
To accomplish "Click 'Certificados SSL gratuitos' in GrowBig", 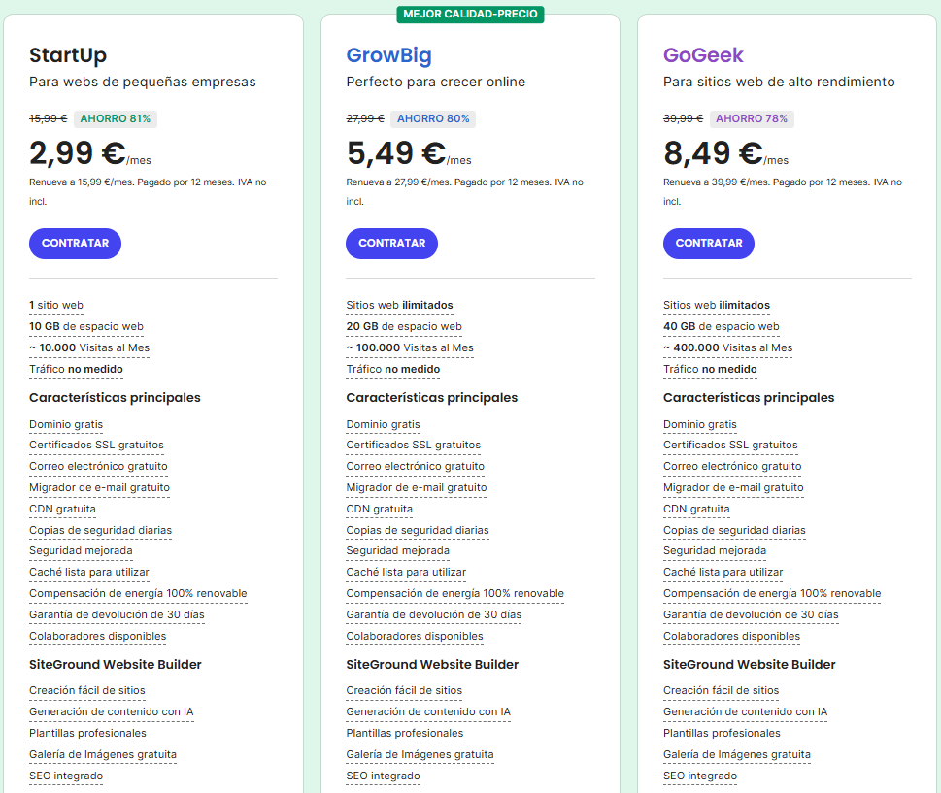I will click(x=413, y=446).
